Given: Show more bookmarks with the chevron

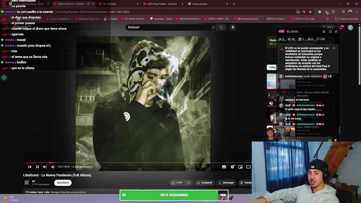Looking at the screenshot, I should (327, 19).
